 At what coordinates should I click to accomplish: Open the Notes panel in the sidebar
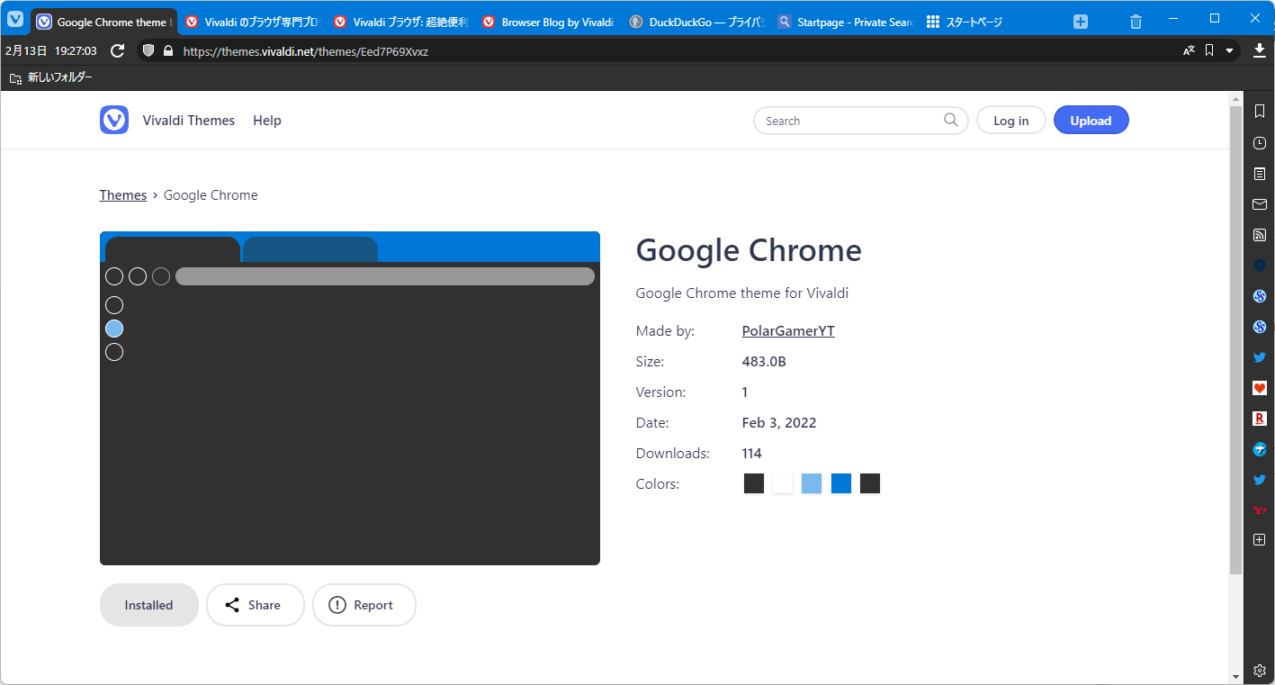point(1260,174)
